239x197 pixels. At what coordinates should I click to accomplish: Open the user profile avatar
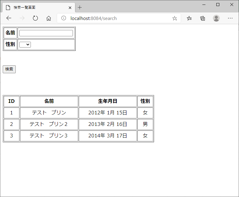[x=216, y=18]
